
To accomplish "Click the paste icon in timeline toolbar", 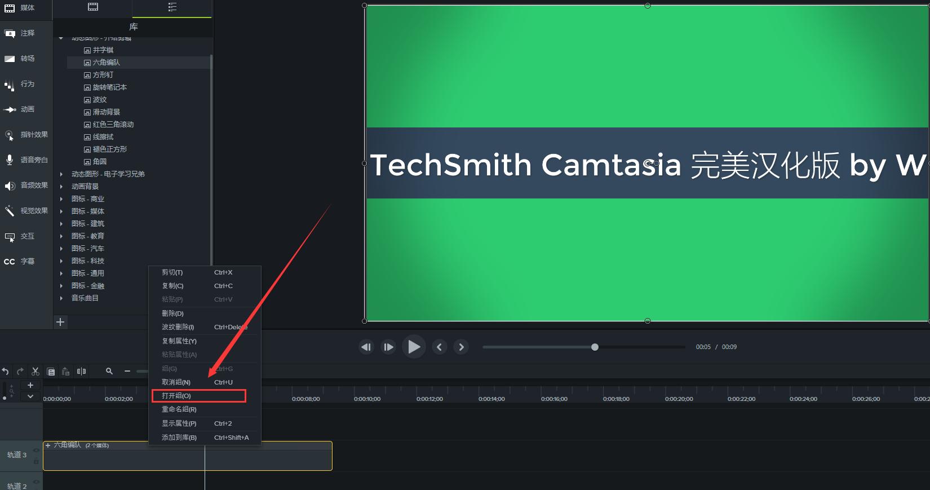I will click(x=66, y=371).
